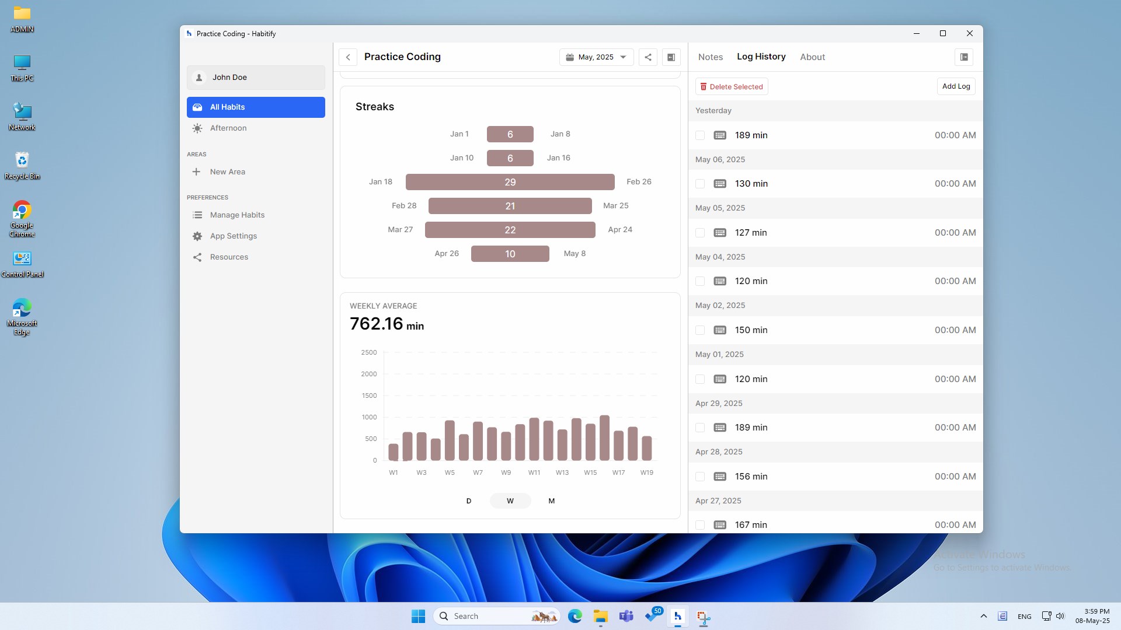The image size is (1121, 630).
Task: Open the May, 2025 month dropdown
Action: [596, 57]
